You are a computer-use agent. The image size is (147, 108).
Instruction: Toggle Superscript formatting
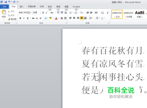(41, 18)
